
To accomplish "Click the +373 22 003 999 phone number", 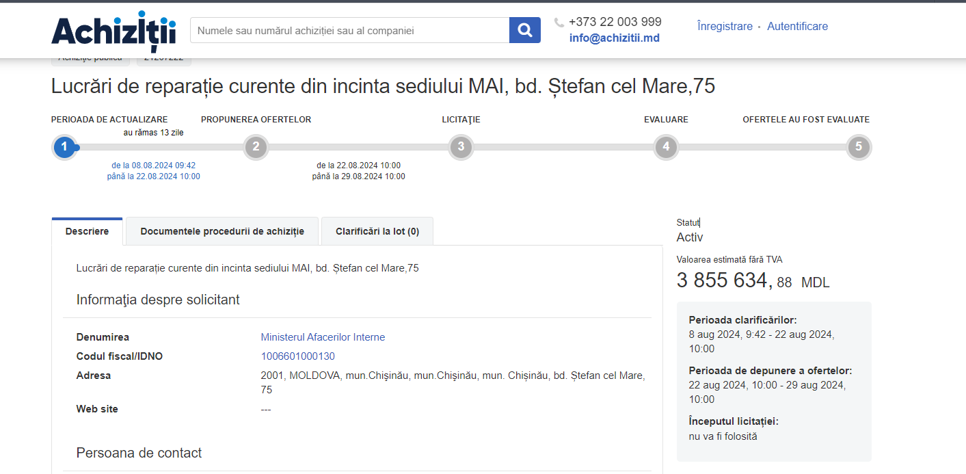I will click(615, 22).
